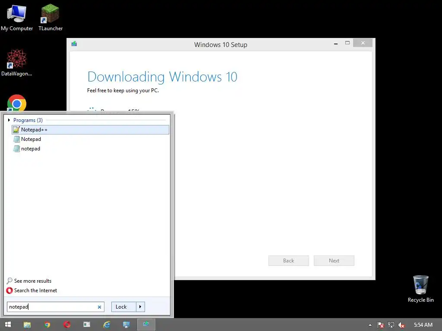This screenshot has height=331, width=442.
Task: Open the network tray icon
Action: (391, 325)
